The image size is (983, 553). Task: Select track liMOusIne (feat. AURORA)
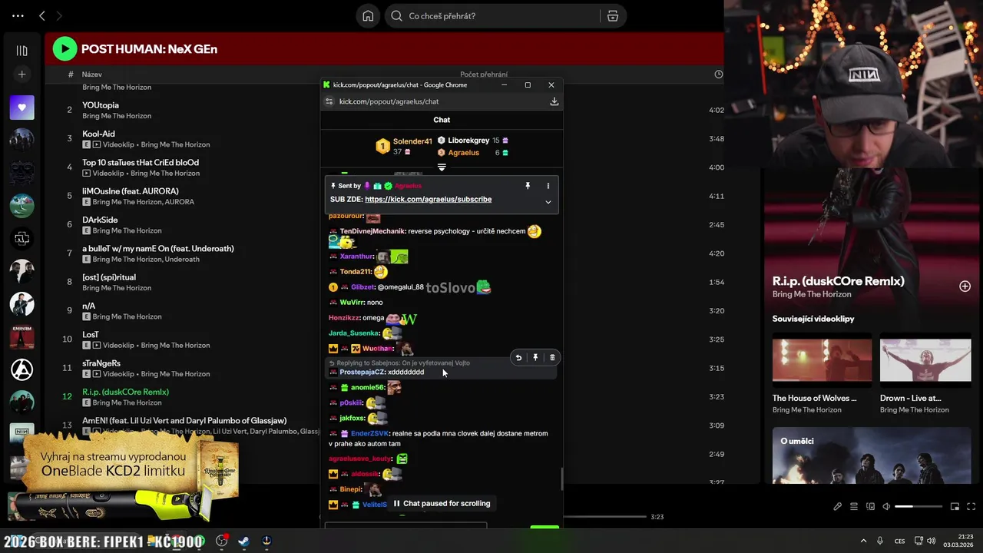(x=131, y=191)
